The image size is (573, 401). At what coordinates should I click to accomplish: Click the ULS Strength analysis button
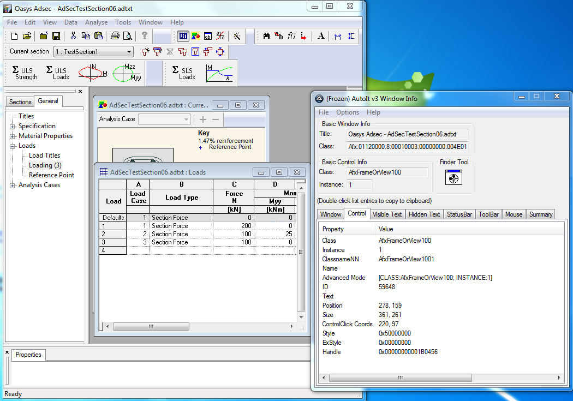(25, 73)
